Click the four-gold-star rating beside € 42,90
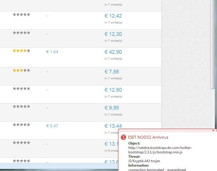The width and height of the screenshot is (217, 171). click(x=21, y=51)
